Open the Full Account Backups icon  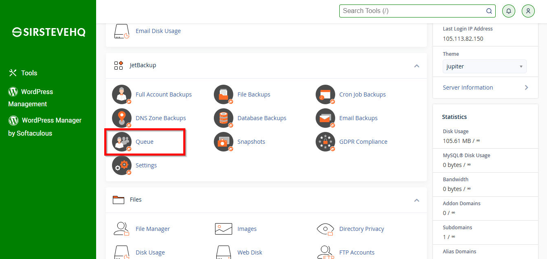click(122, 94)
